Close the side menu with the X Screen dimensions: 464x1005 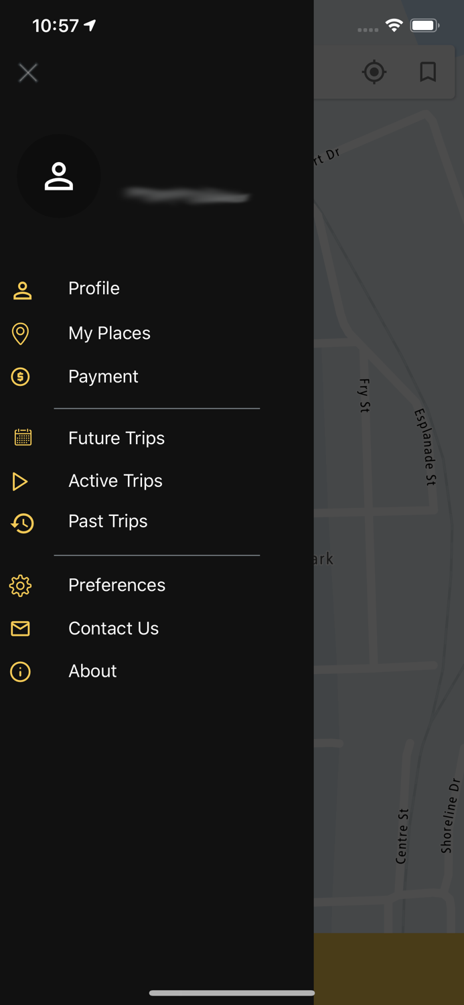[28, 72]
